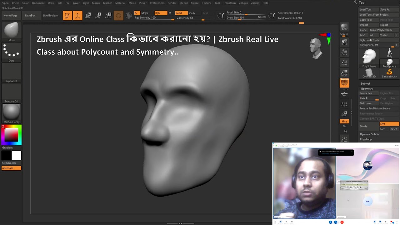Click the red hang-up button in call window
The width and height of the screenshot is (400, 225).
pos(342,222)
